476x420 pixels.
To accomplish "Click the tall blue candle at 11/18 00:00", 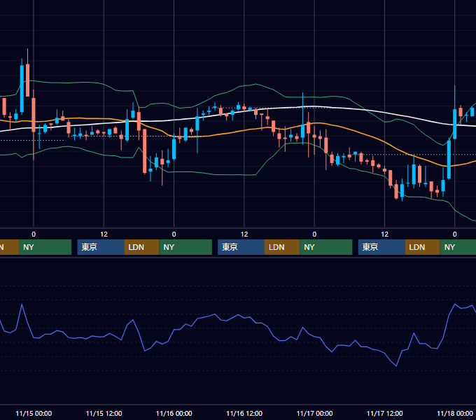I will pyautogui.click(x=455, y=124).
